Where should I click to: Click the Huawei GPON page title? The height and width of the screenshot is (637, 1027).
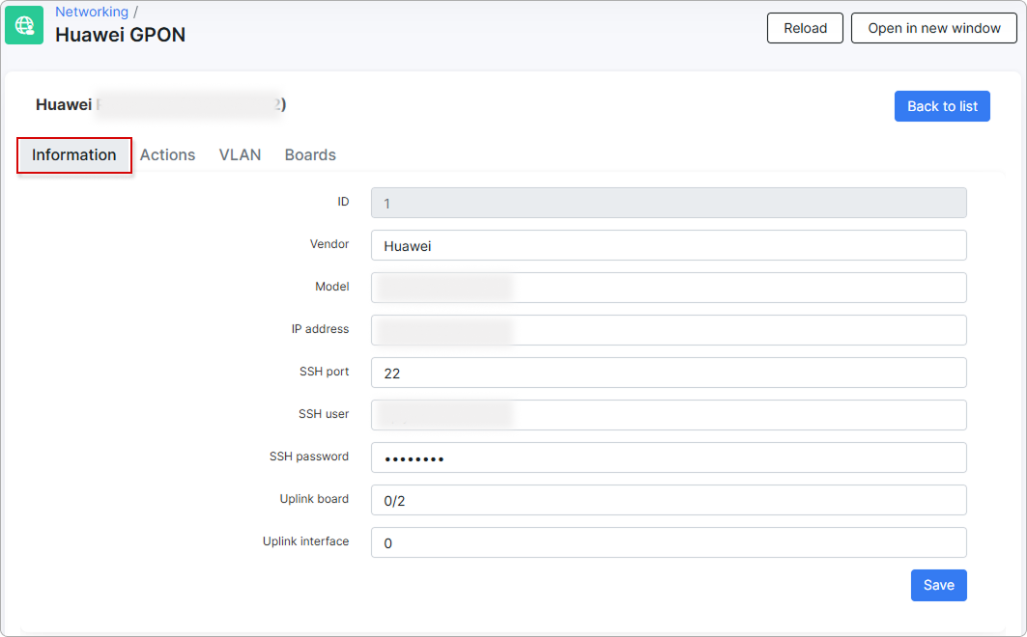click(119, 34)
